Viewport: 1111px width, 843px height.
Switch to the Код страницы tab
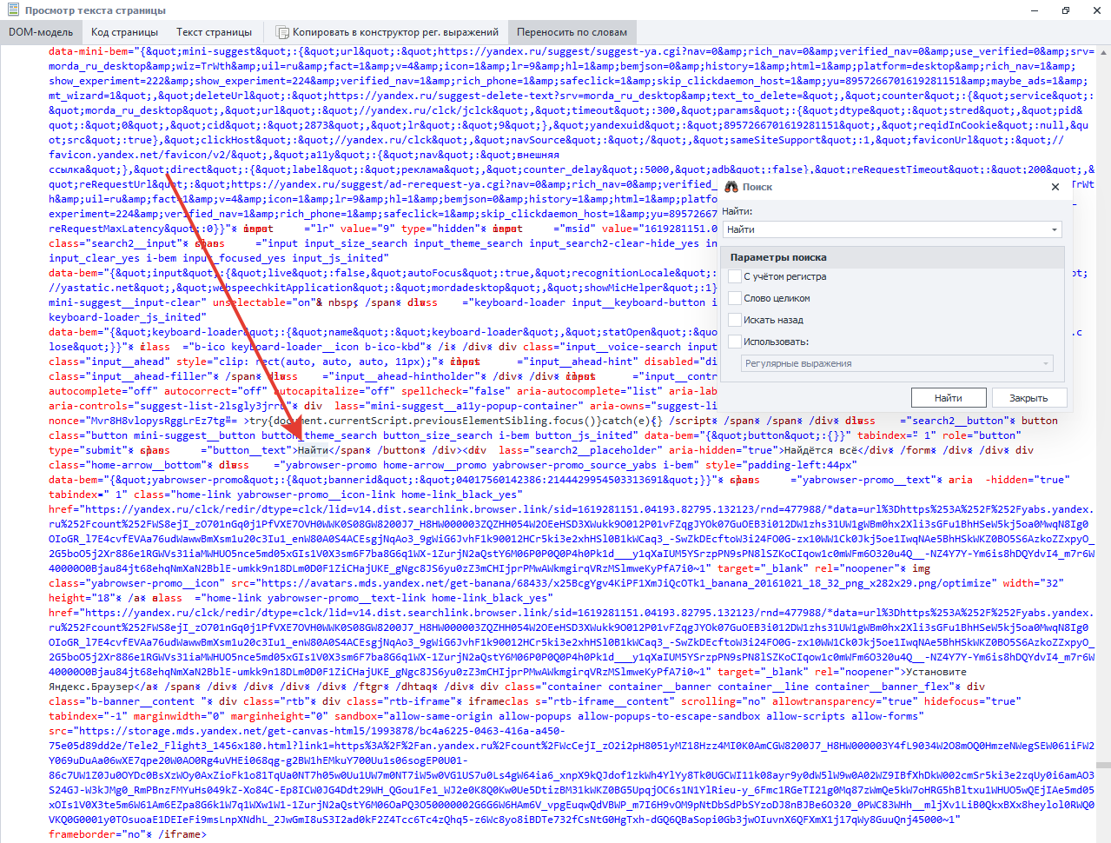coord(124,32)
